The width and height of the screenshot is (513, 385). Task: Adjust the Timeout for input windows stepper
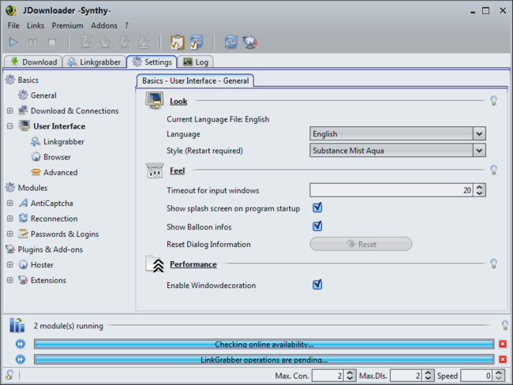click(479, 190)
